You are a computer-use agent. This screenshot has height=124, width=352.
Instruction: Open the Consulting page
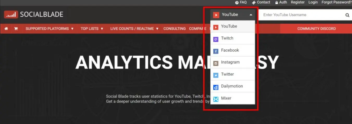[175, 29]
